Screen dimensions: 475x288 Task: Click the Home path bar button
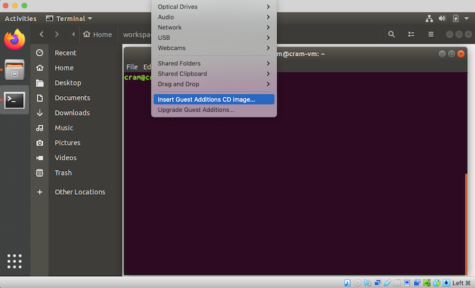click(x=97, y=34)
